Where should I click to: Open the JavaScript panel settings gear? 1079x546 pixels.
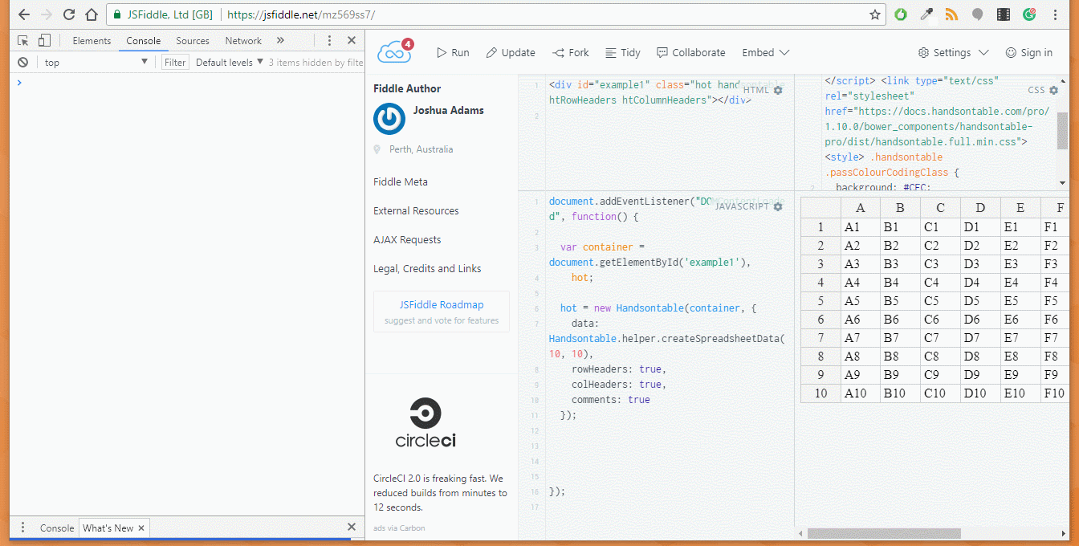[x=776, y=206]
